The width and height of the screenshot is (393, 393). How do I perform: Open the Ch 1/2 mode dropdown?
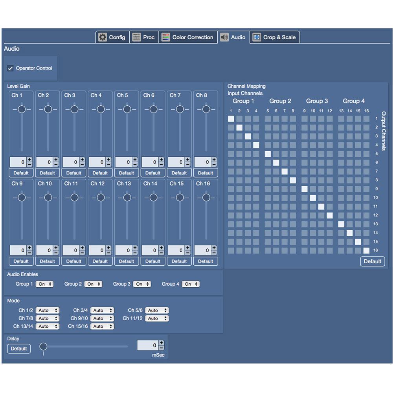(x=48, y=310)
